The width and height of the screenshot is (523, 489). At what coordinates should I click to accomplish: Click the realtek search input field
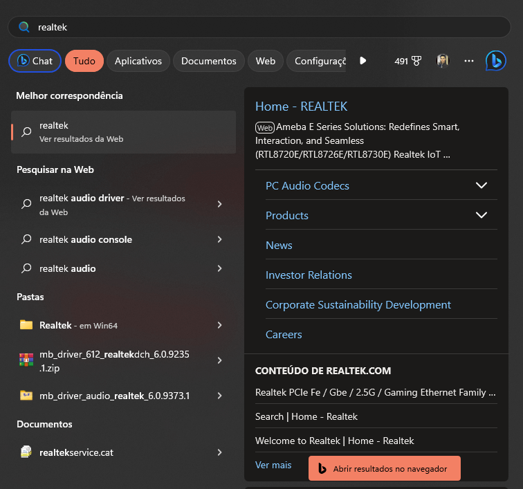point(259,27)
